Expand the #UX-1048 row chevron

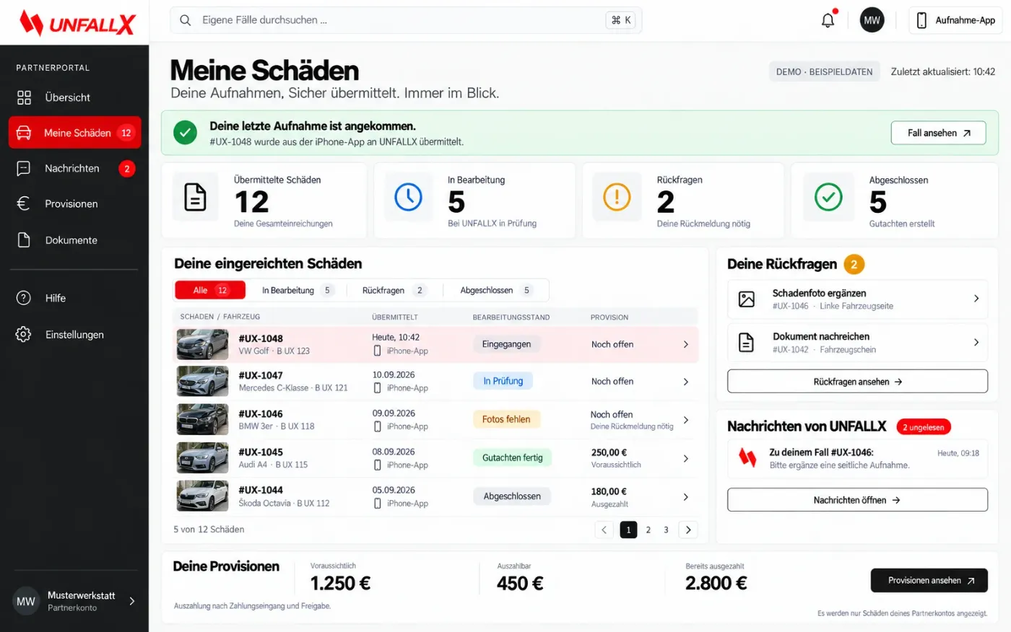pos(686,344)
